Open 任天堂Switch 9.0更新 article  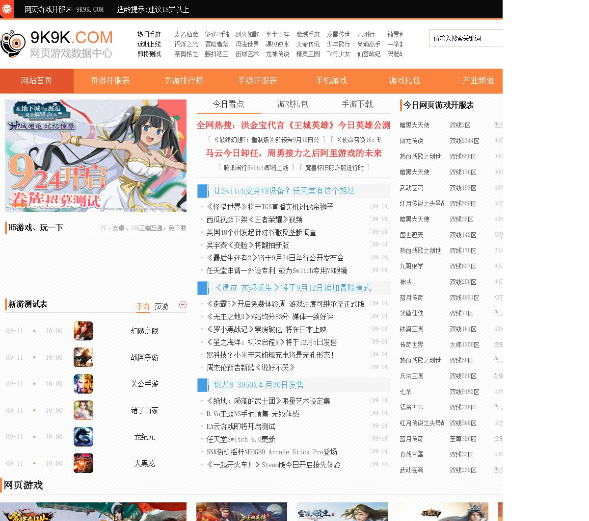pos(241,439)
